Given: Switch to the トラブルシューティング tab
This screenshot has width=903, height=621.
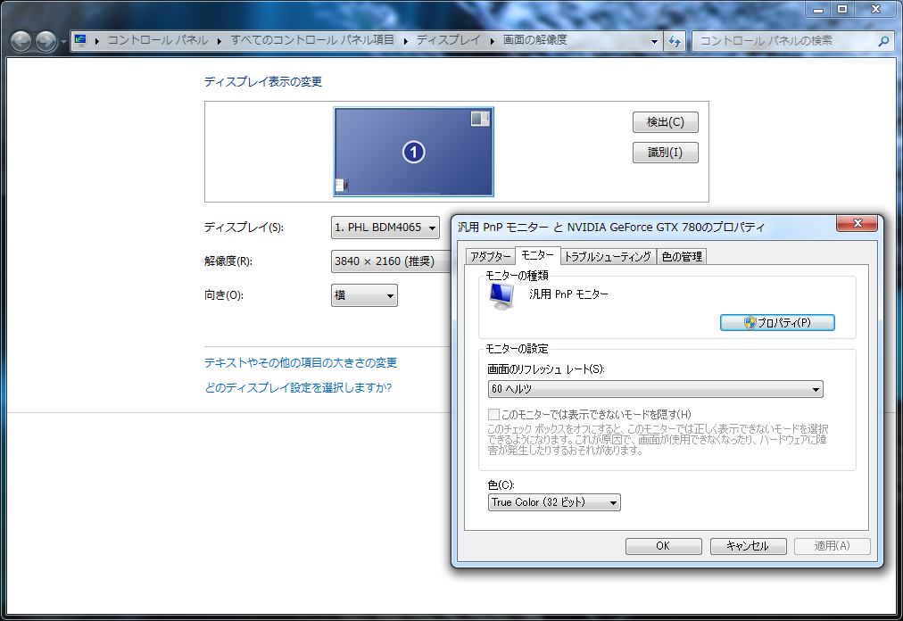Looking at the screenshot, I should click(x=608, y=256).
